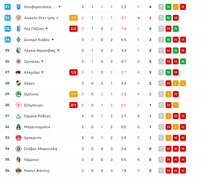Click the Αμπερντίν red club logo
The image size is (205, 177).
(x=18, y=138)
